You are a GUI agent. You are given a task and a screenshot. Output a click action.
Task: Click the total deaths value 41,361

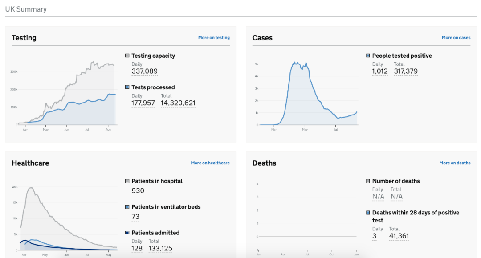pos(399,236)
